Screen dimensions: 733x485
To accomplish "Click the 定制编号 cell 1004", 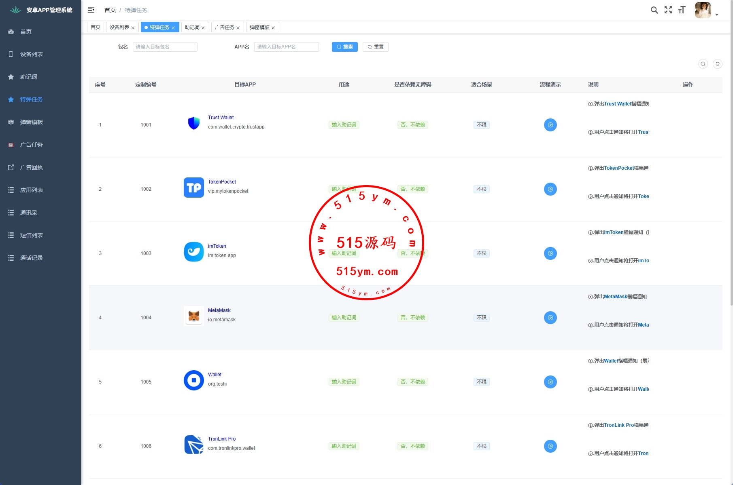I will [146, 318].
